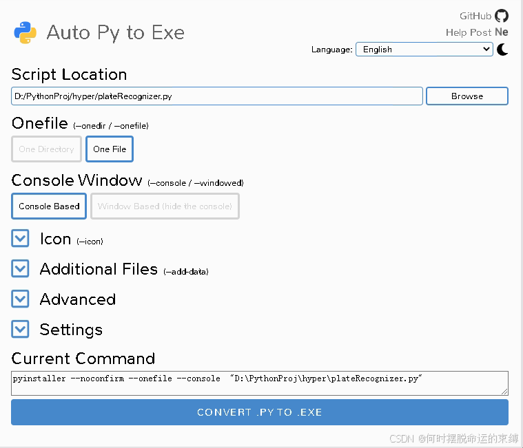This screenshot has width=523, height=448.
Task: Click the Python logo icon
Action: (25, 32)
